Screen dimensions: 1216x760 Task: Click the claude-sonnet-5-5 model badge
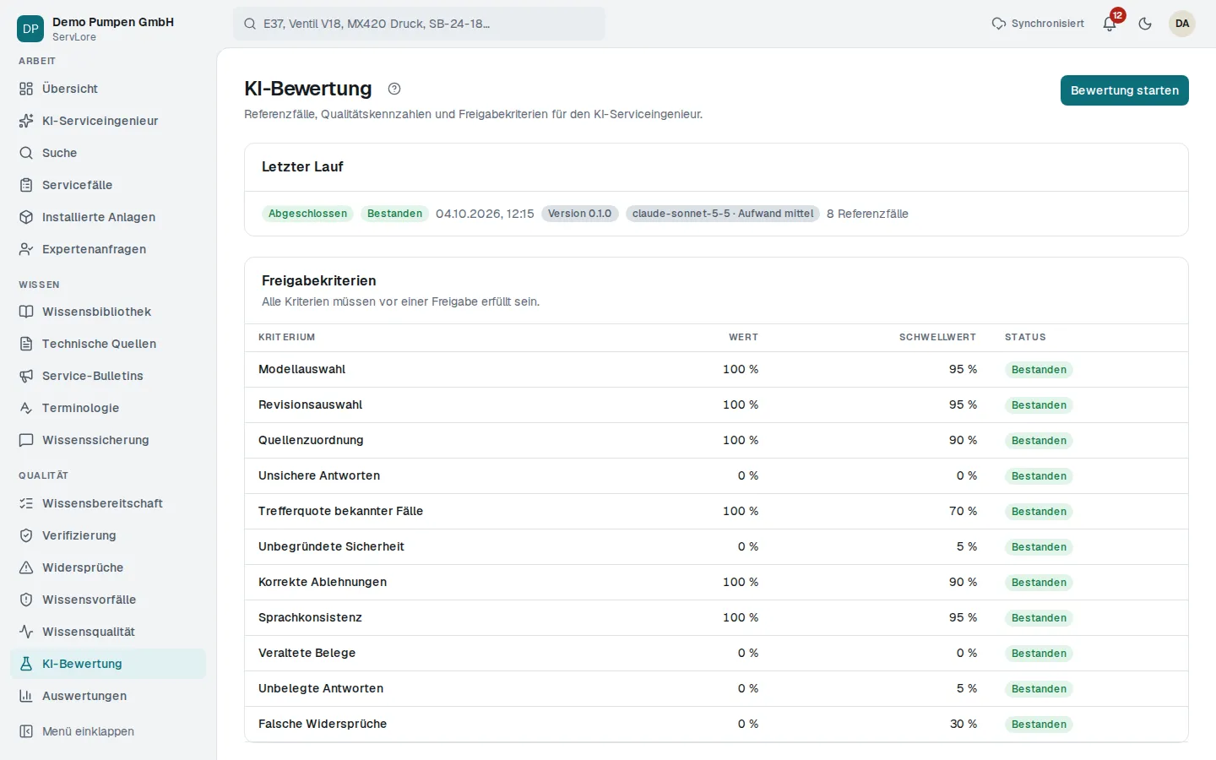pyautogui.click(x=723, y=214)
